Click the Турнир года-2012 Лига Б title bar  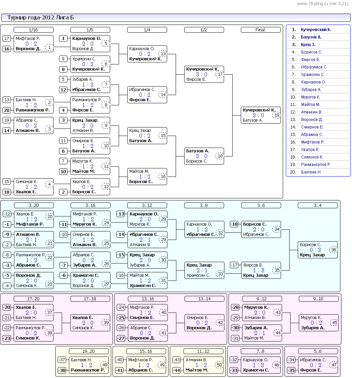click(176, 18)
